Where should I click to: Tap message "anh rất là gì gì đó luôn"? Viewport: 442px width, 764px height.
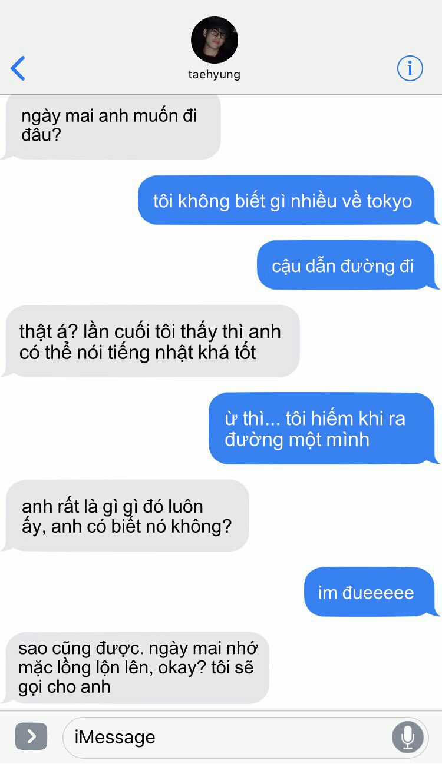(127, 516)
